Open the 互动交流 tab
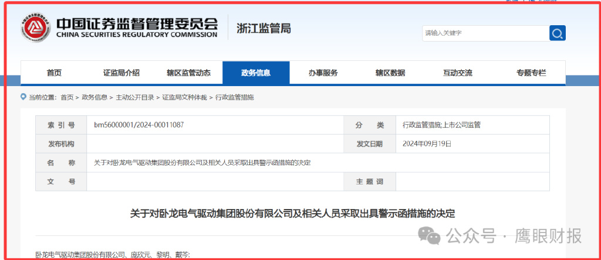The image size is (601, 260). [458, 73]
